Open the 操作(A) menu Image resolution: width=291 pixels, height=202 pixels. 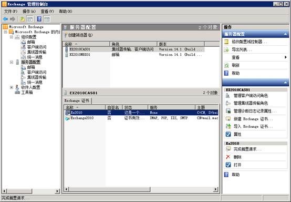29,12
